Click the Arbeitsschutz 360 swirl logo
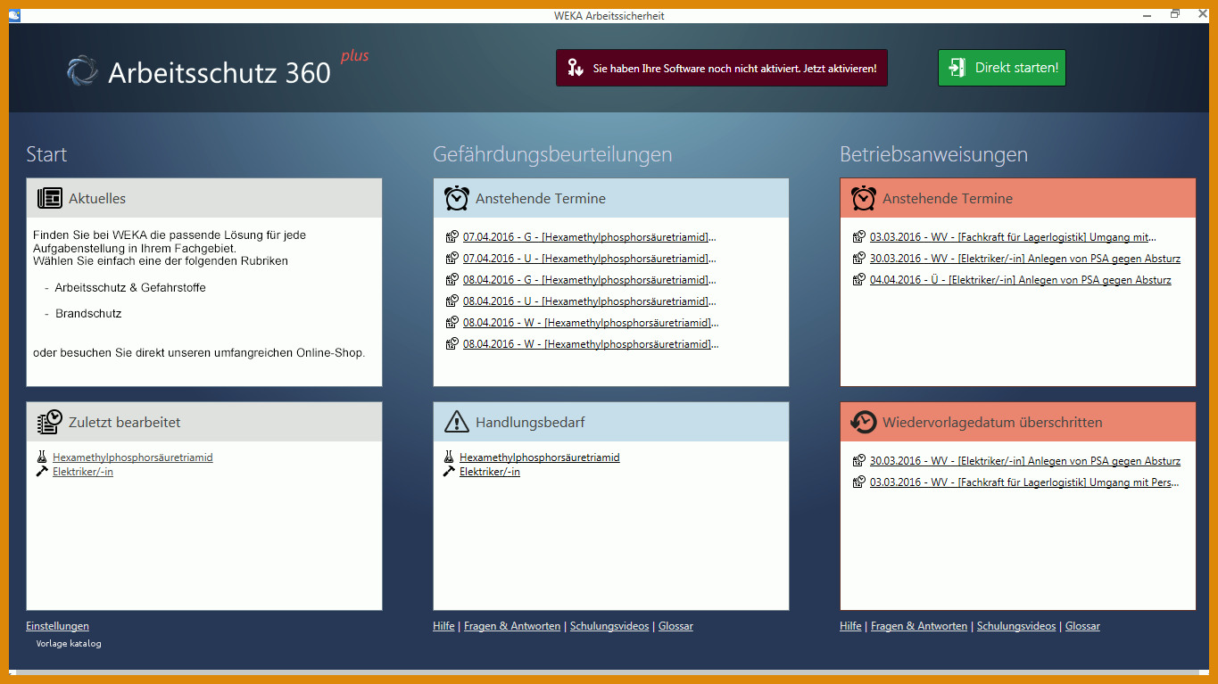1218x684 pixels. pyautogui.click(x=83, y=71)
